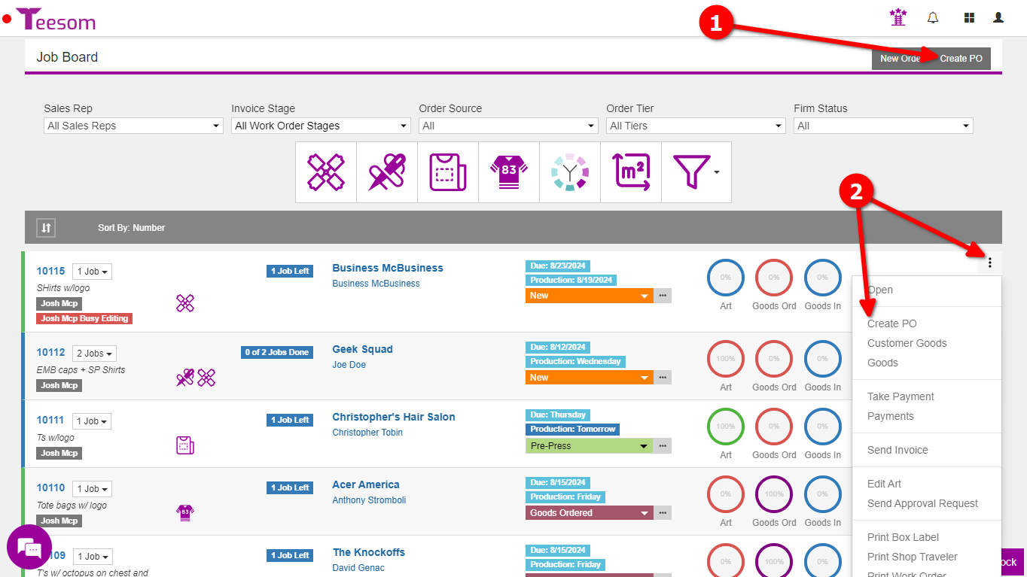Select the embroidery needle filter icon
1027x577 pixels.
(x=387, y=172)
